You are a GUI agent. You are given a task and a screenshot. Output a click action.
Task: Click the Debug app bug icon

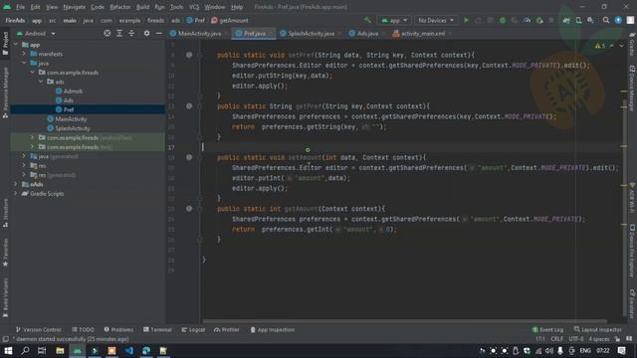(x=503, y=20)
